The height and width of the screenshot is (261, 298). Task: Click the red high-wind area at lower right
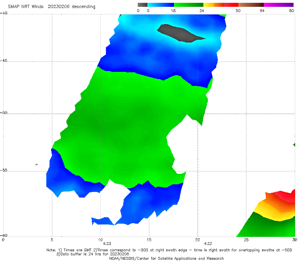[287, 196]
